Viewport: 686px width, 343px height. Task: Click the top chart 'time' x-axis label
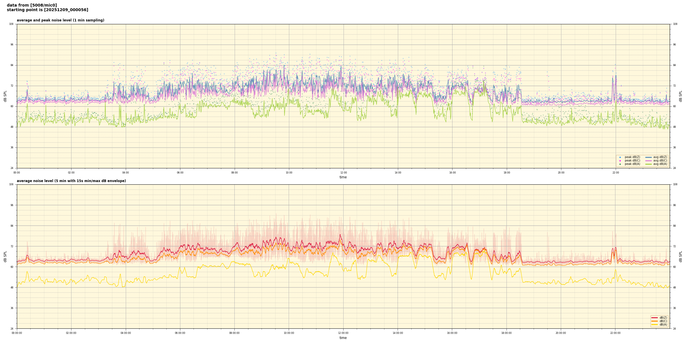[x=343, y=177]
